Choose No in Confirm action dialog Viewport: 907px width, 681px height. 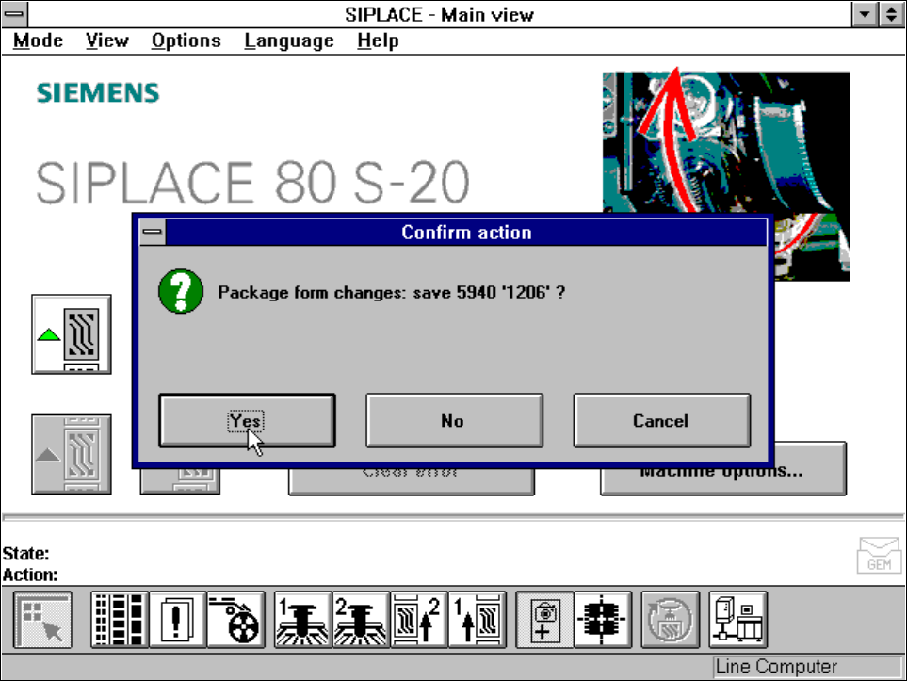454,421
